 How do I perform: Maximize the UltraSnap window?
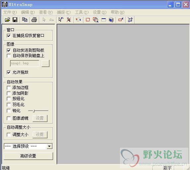pos(178,5)
